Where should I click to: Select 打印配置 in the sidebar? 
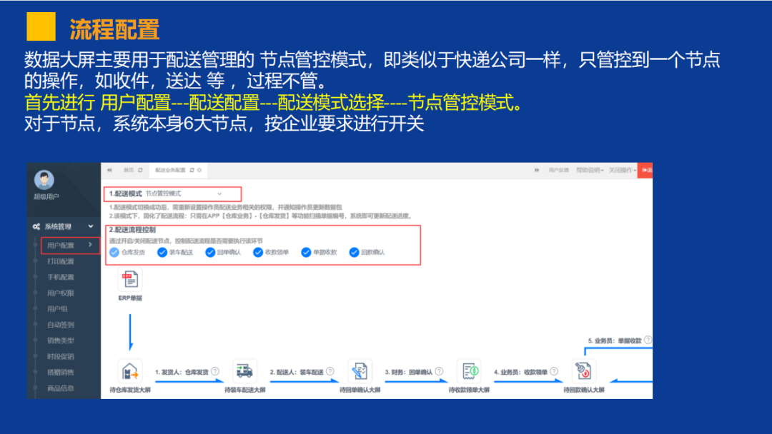click(61, 261)
